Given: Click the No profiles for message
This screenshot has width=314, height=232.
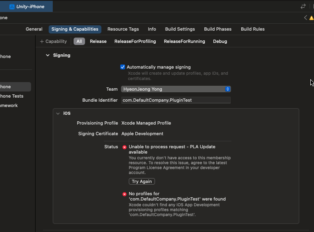Looking at the screenshot, I should point(177,196).
